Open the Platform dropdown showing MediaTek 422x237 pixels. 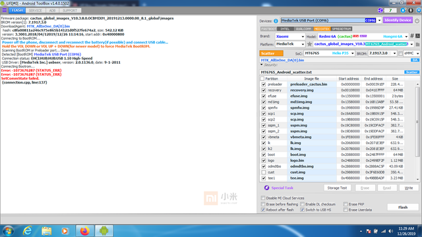click(303, 44)
